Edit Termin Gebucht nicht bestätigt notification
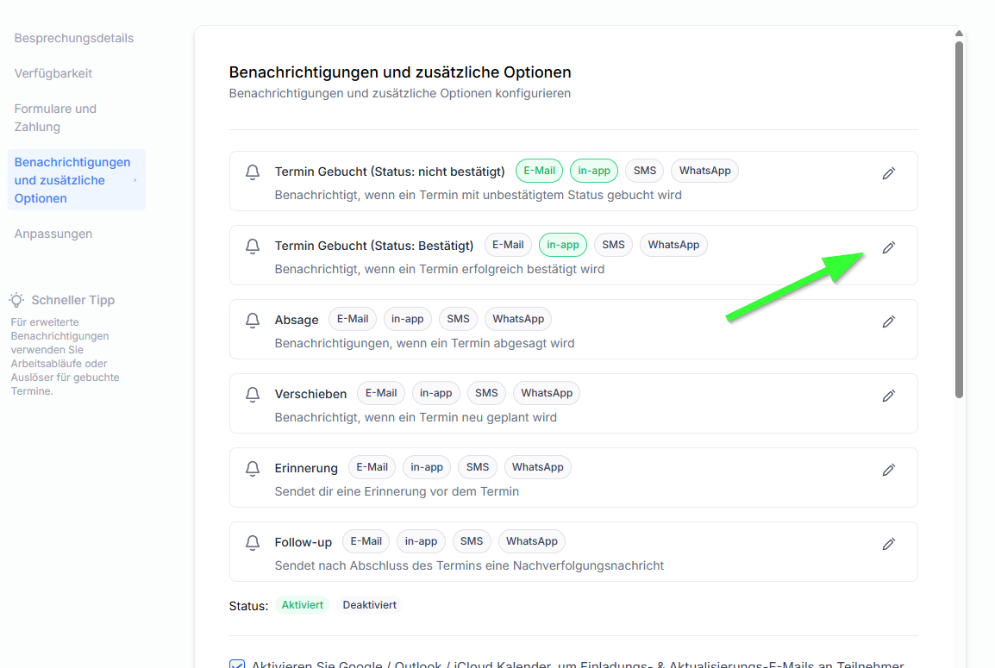 coord(888,173)
